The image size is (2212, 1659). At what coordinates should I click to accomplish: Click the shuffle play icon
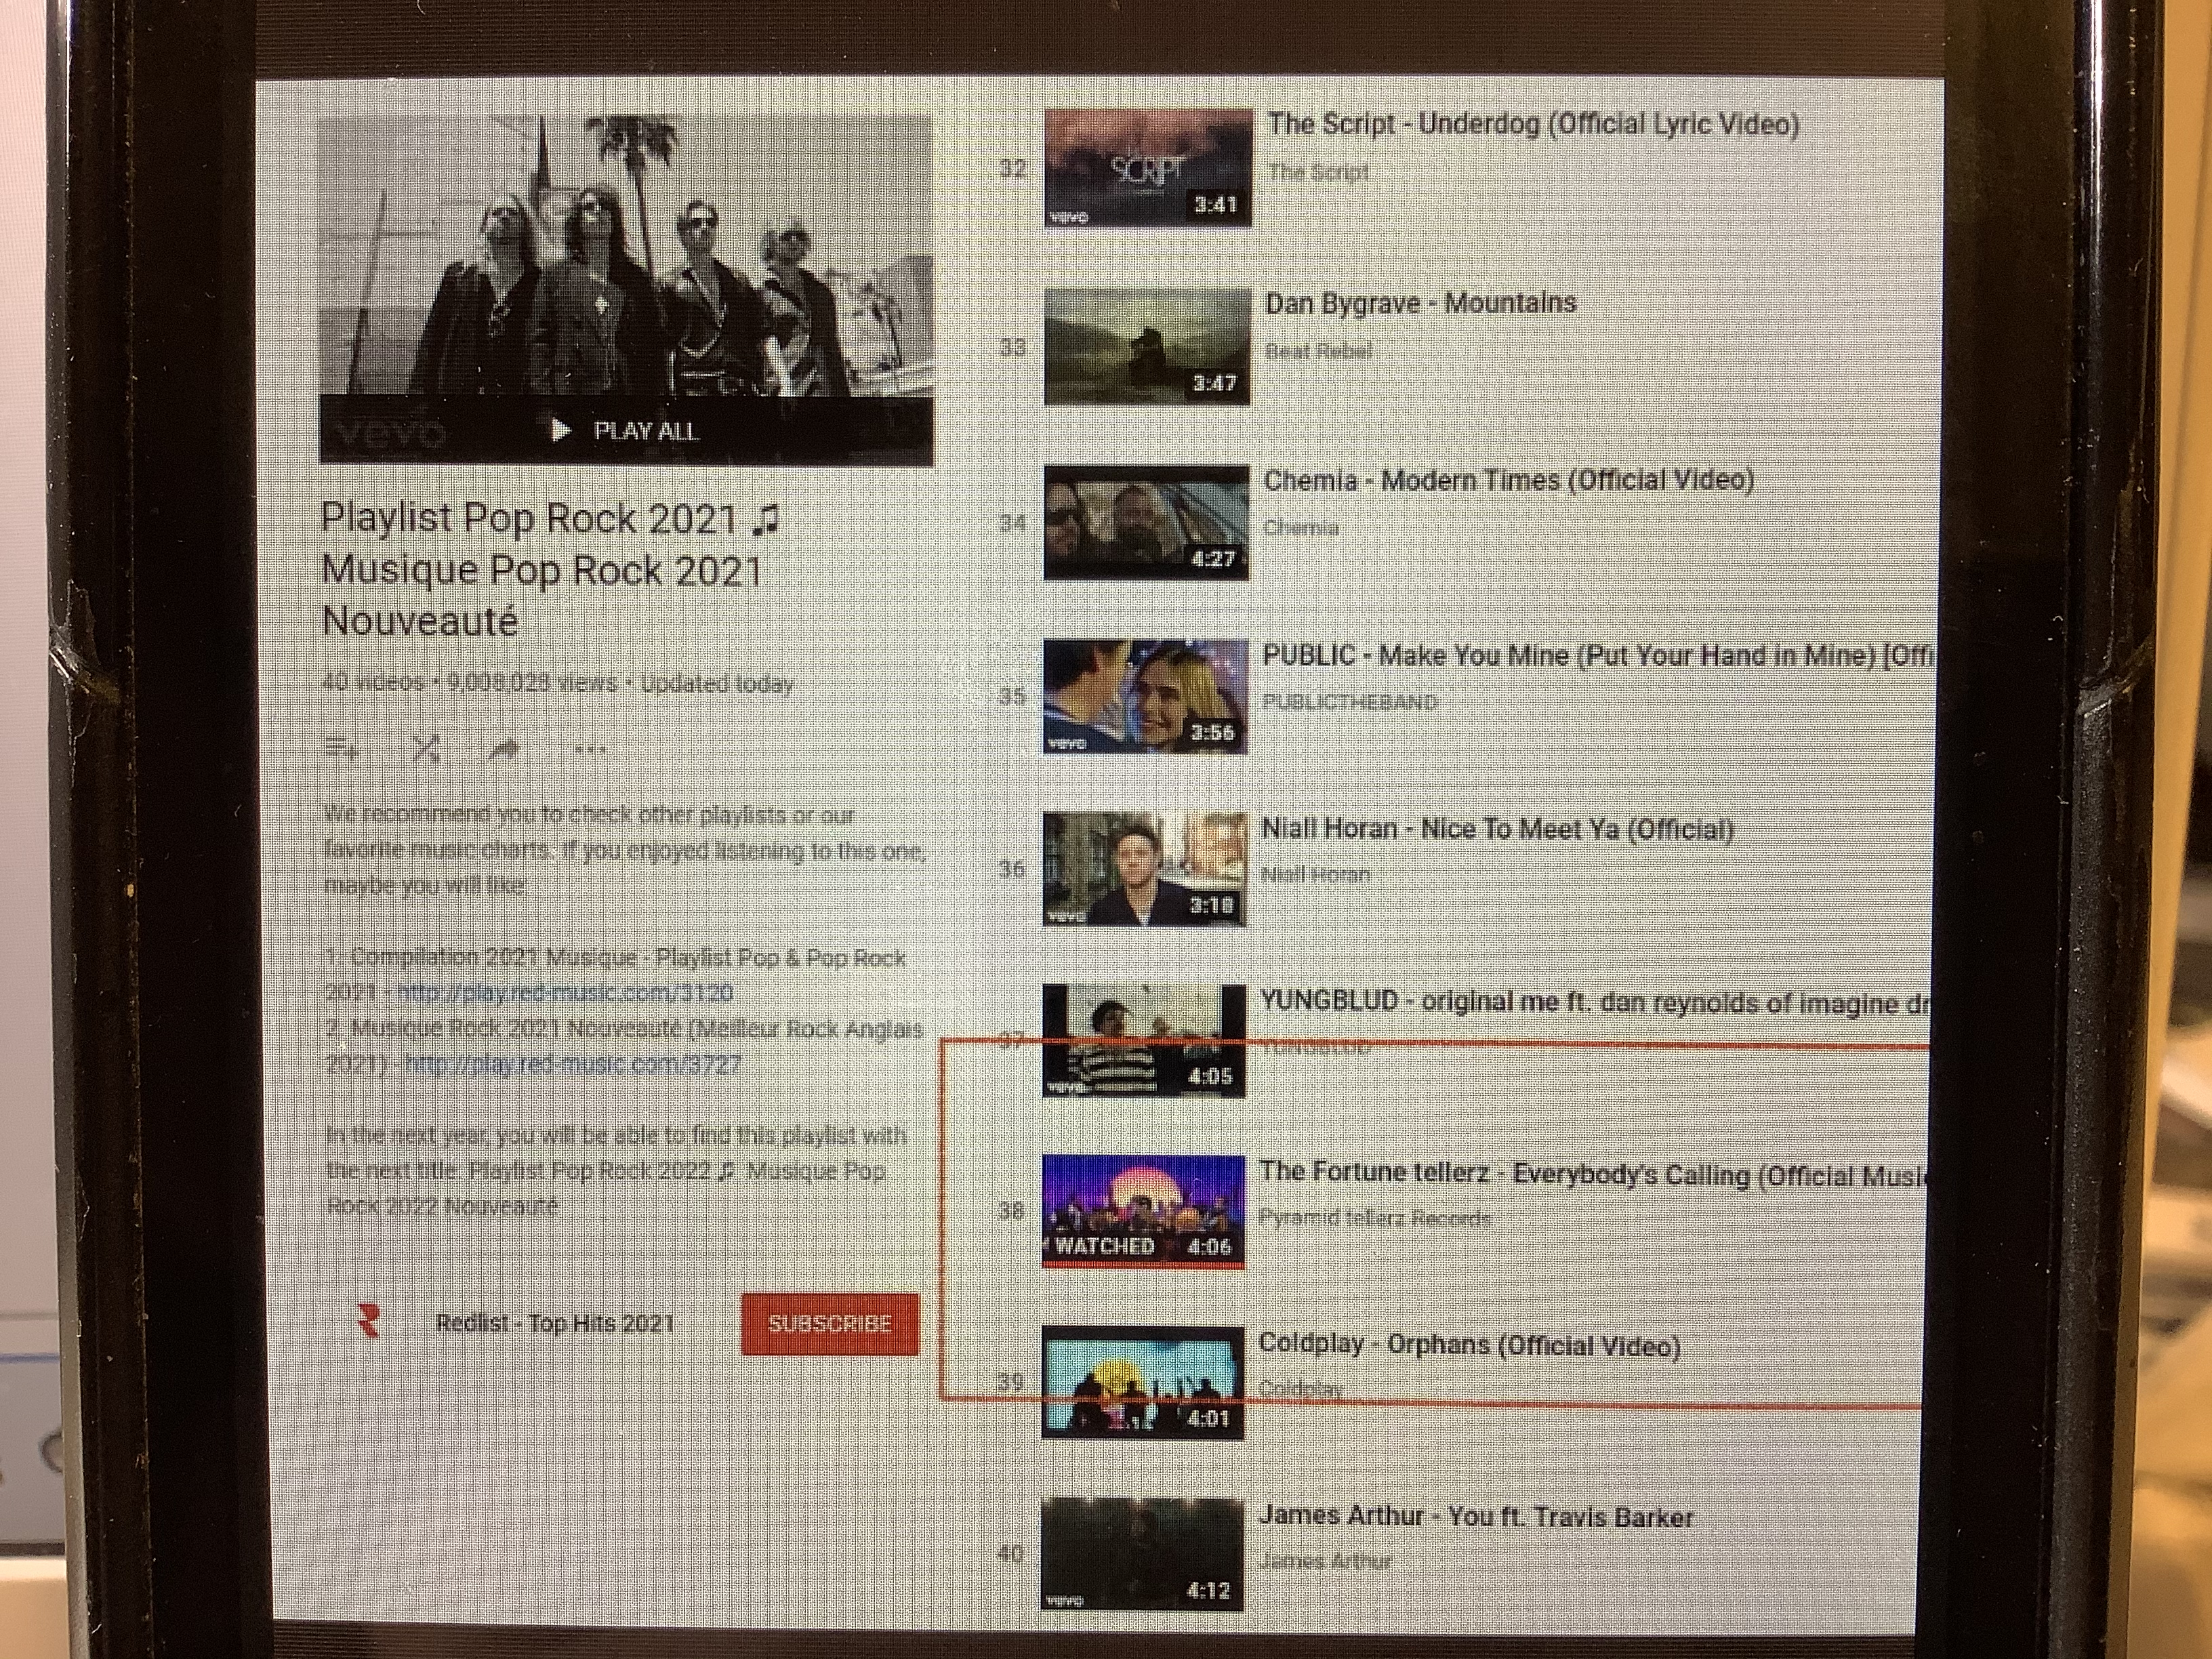tap(426, 748)
